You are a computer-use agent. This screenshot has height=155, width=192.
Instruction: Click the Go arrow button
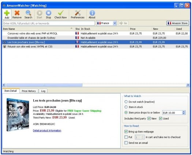coord(123,23)
